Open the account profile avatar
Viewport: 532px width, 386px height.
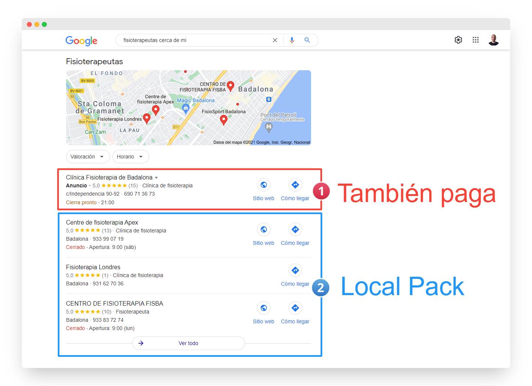[x=494, y=40]
